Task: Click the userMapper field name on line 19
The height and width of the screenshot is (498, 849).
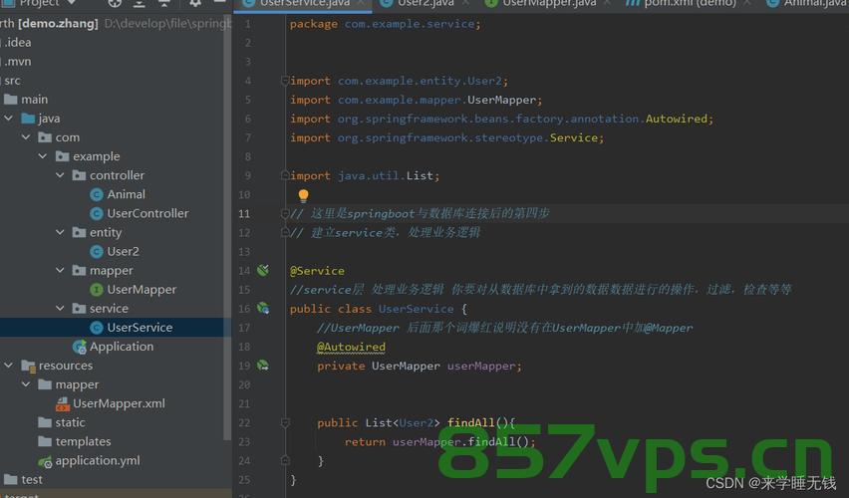Action: (481, 366)
